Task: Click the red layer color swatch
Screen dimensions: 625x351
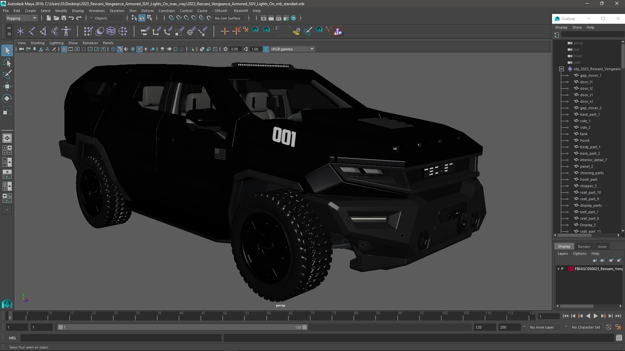Action: [571, 269]
